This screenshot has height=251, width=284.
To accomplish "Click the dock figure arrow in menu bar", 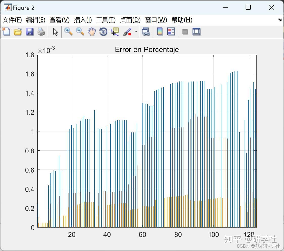I will [x=279, y=20].
